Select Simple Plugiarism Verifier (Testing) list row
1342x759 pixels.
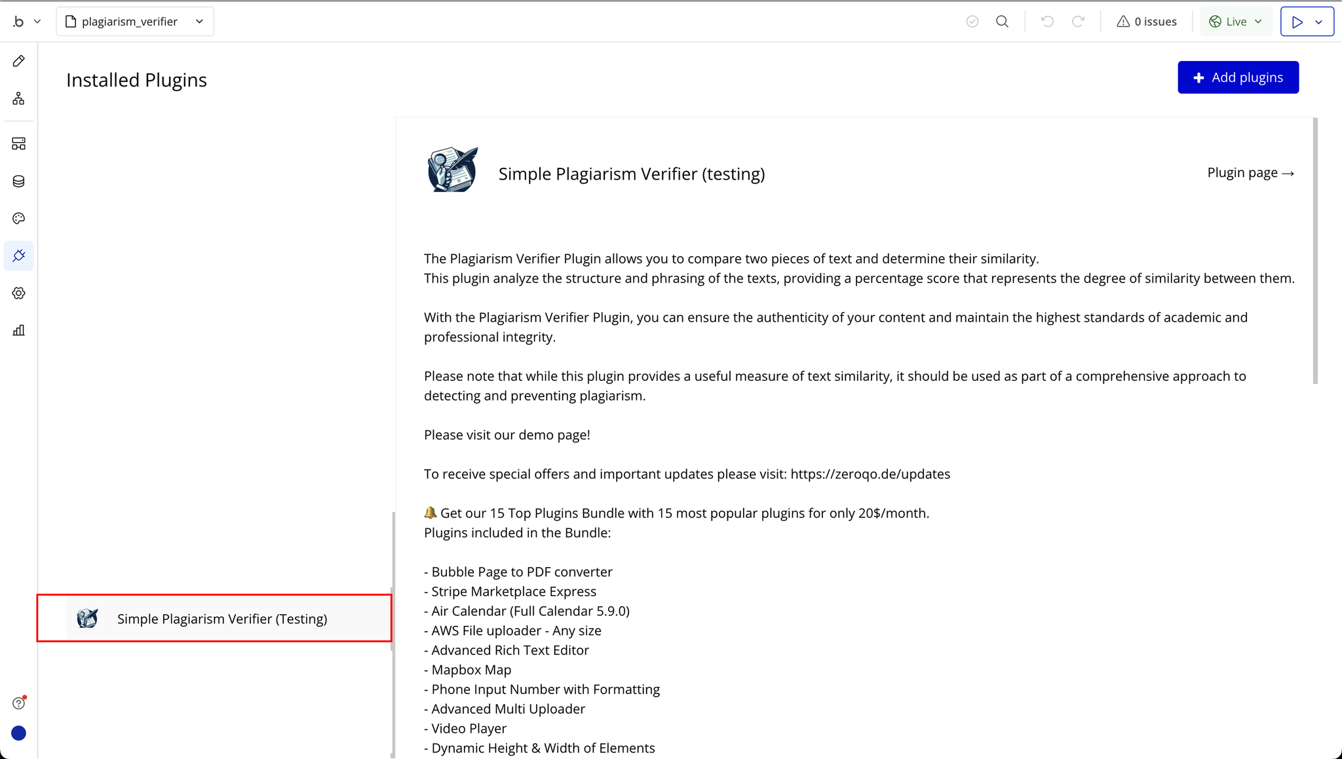[214, 618]
